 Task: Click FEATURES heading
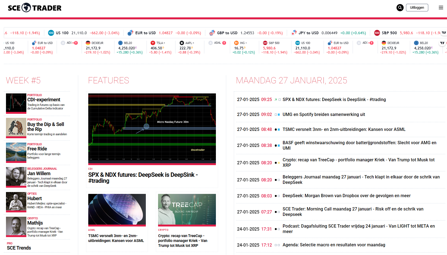pyautogui.click(x=109, y=80)
